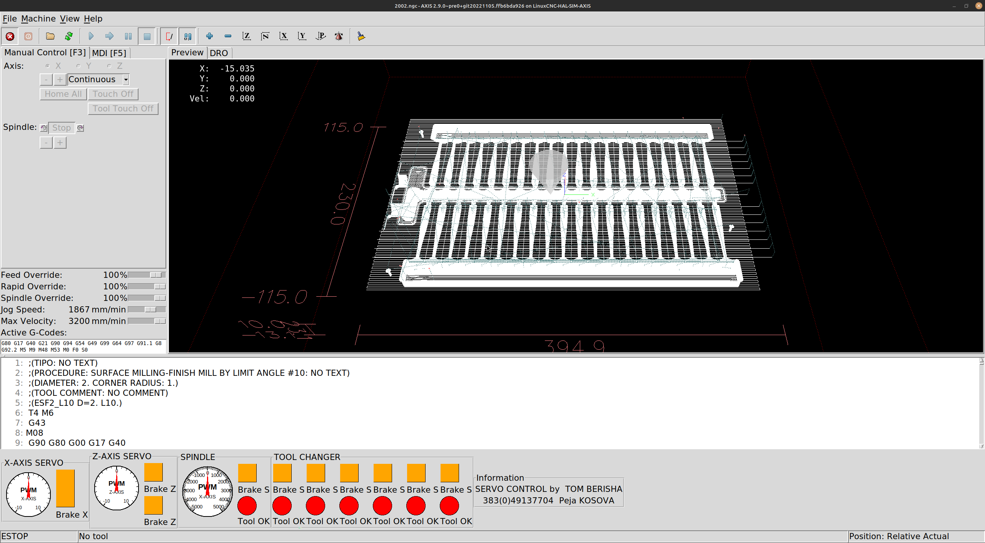Image resolution: width=985 pixels, height=543 pixels.
Task: Toggle the Emergency Stop button
Action: [10, 36]
